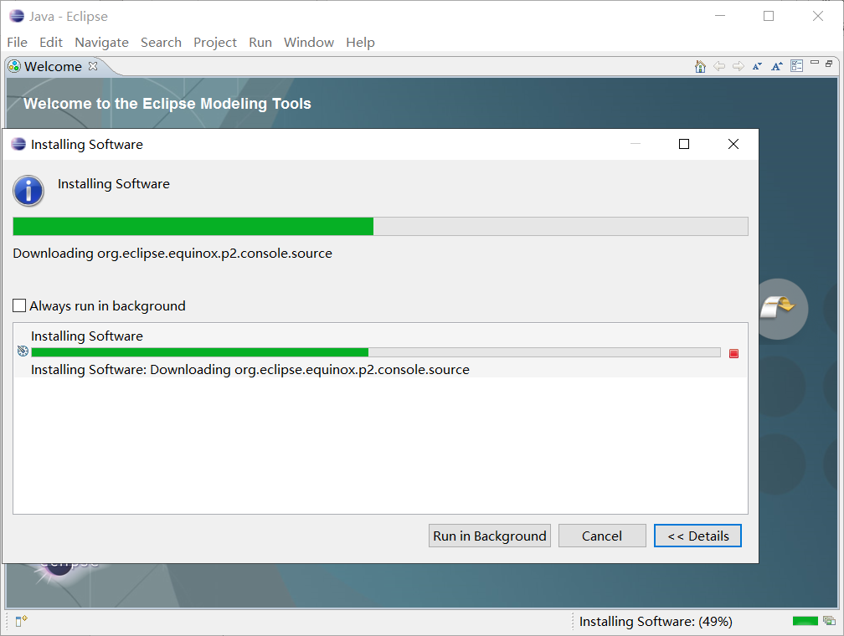
Task: Close the Welcome tab with its X
Action: click(x=93, y=66)
